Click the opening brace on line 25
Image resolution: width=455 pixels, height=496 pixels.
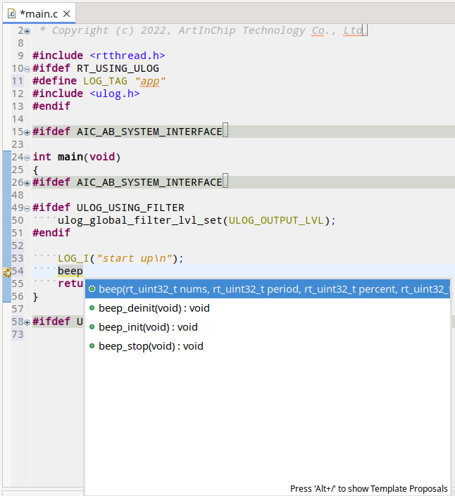(x=35, y=170)
